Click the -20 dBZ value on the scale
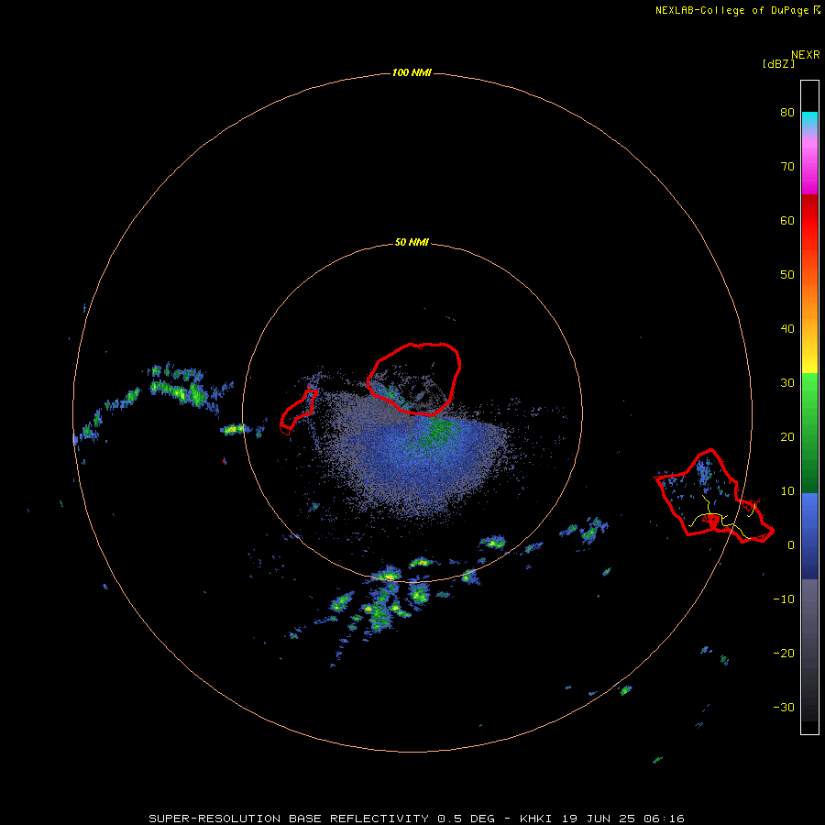 pyautogui.click(x=784, y=654)
